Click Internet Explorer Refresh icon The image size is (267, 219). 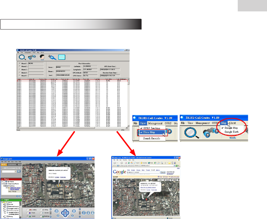point(129,163)
